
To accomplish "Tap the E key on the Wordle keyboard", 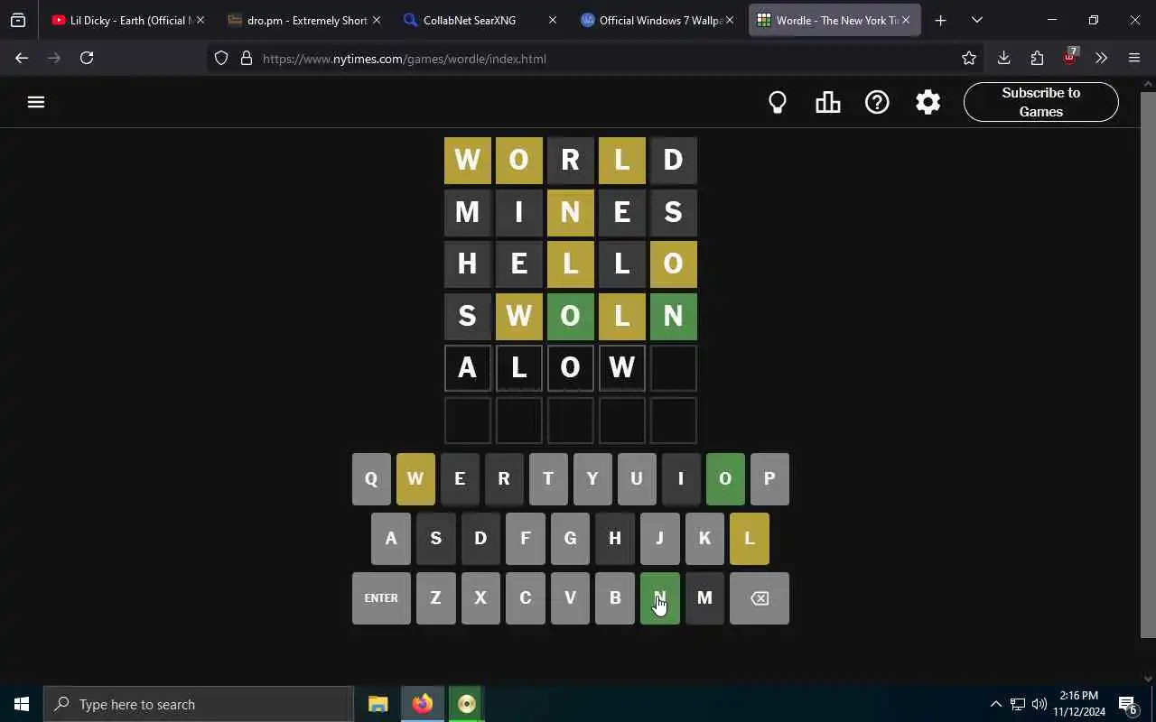I will pos(460,479).
